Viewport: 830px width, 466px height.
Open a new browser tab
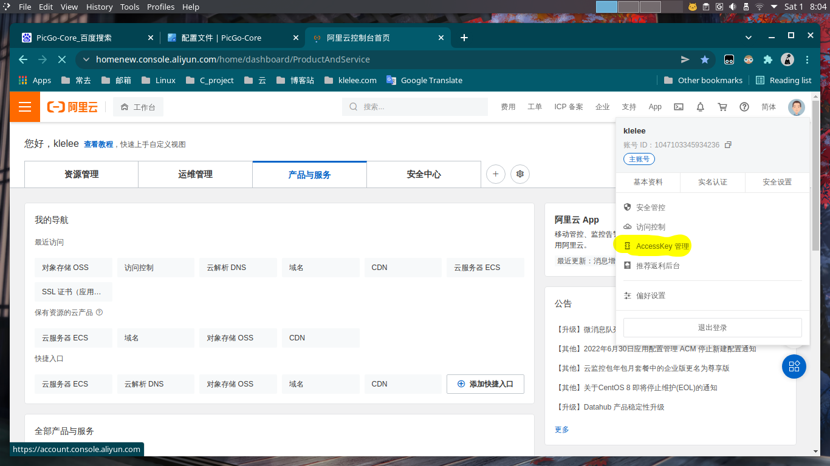464,38
